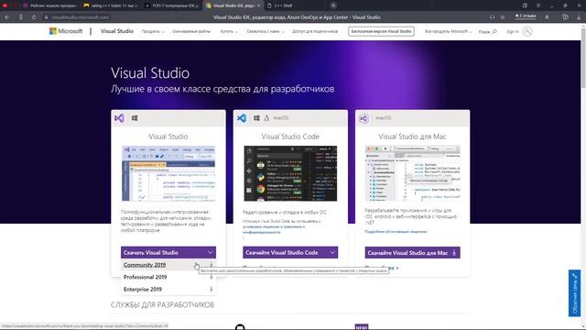
Task: Click the Скачайте Visual Studio для Mac button
Action: (x=413, y=253)
